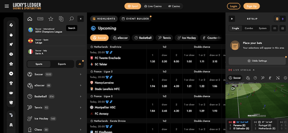Viewport: 288px width, 133px height.
Task: Select basketball icon in live stream filters
Action: (x=255, y=78)
